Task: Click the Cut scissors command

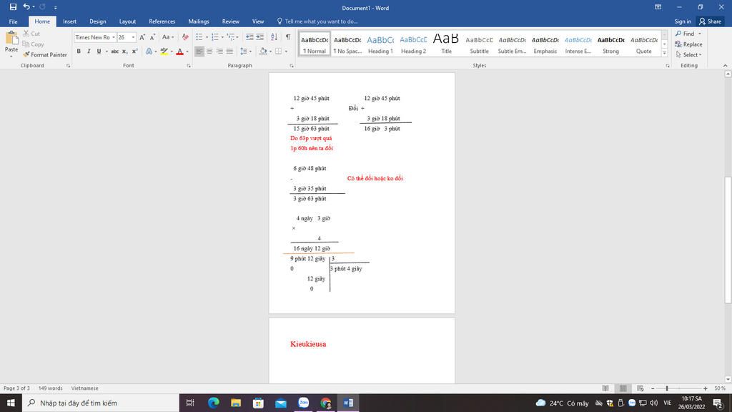Action: pyautogui.click(x=31, y=34)
